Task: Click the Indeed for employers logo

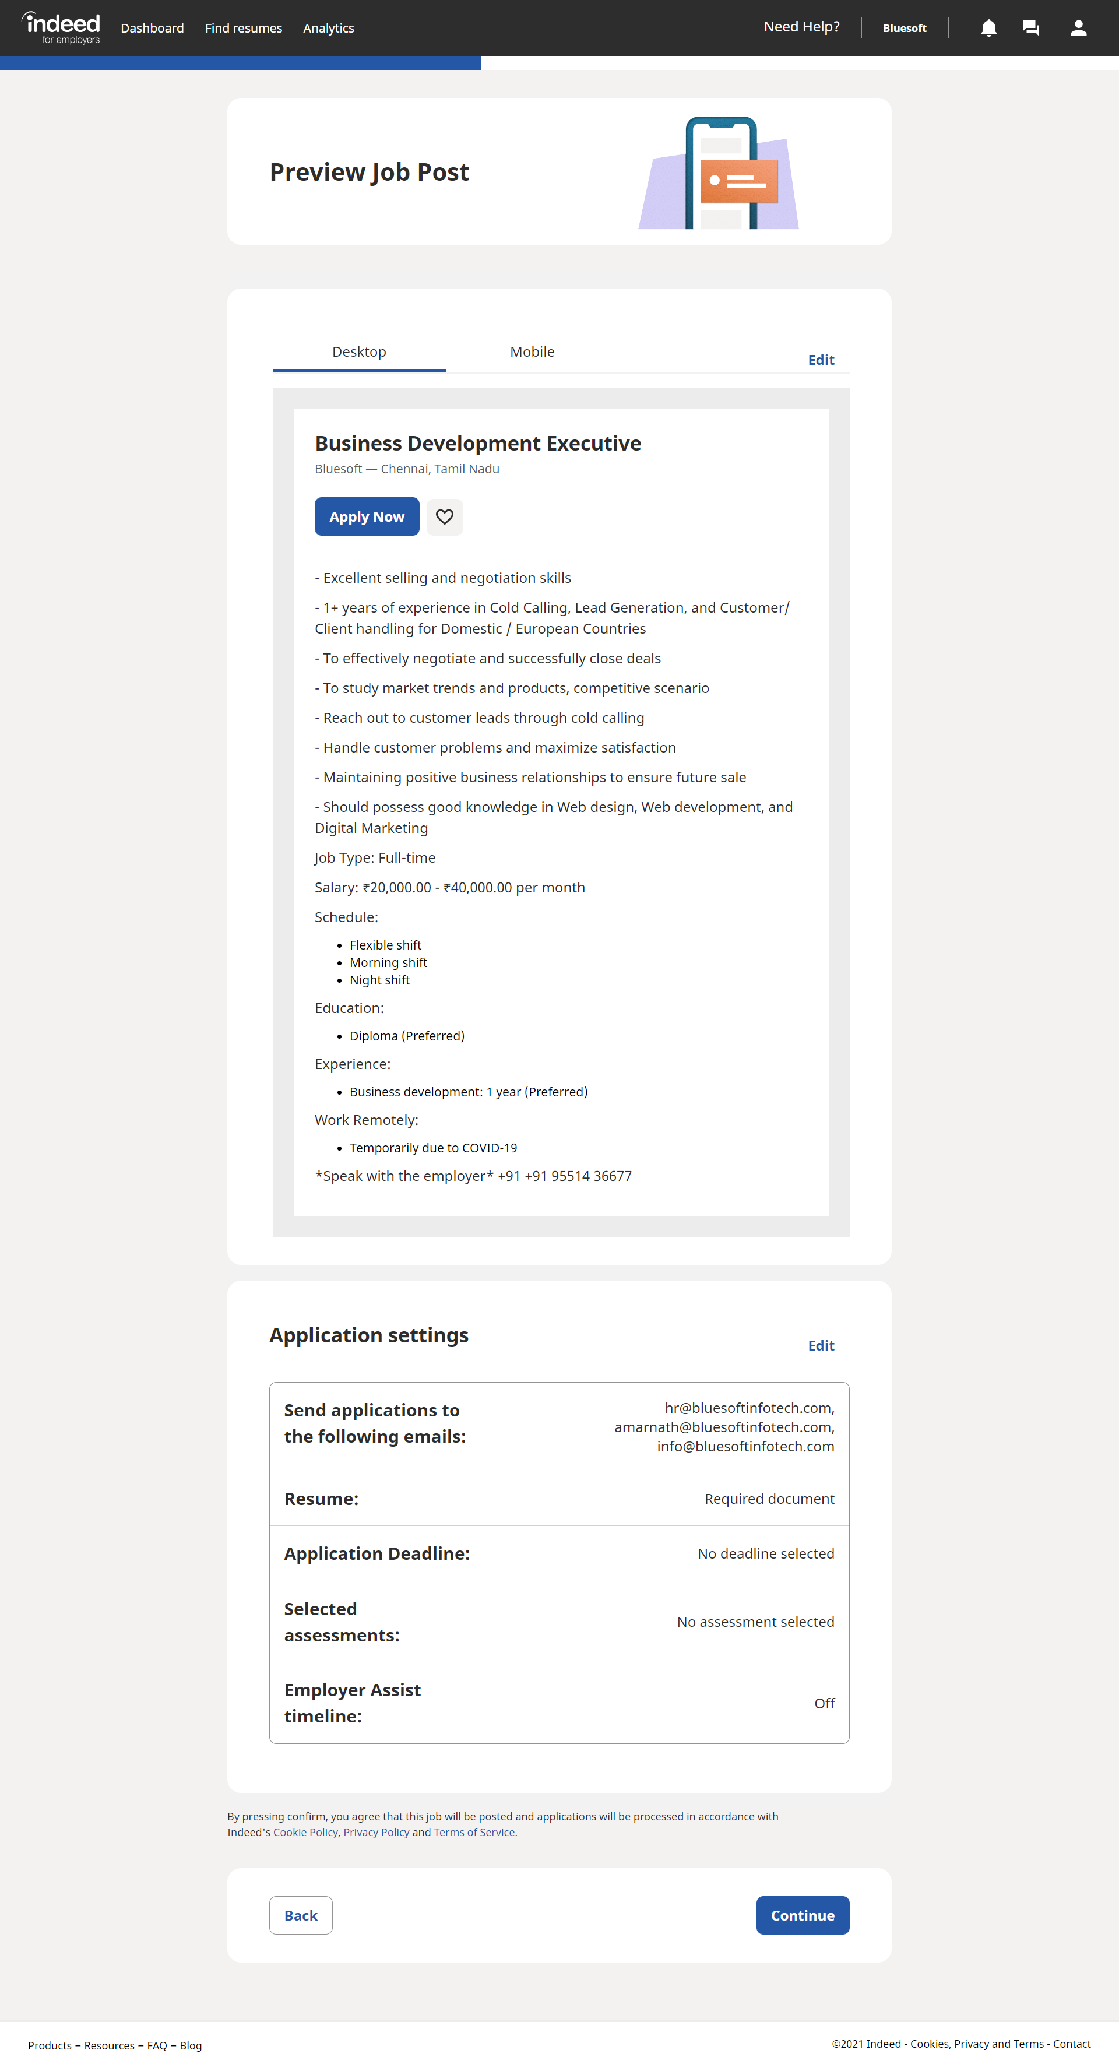Action: tap(62, 28)
